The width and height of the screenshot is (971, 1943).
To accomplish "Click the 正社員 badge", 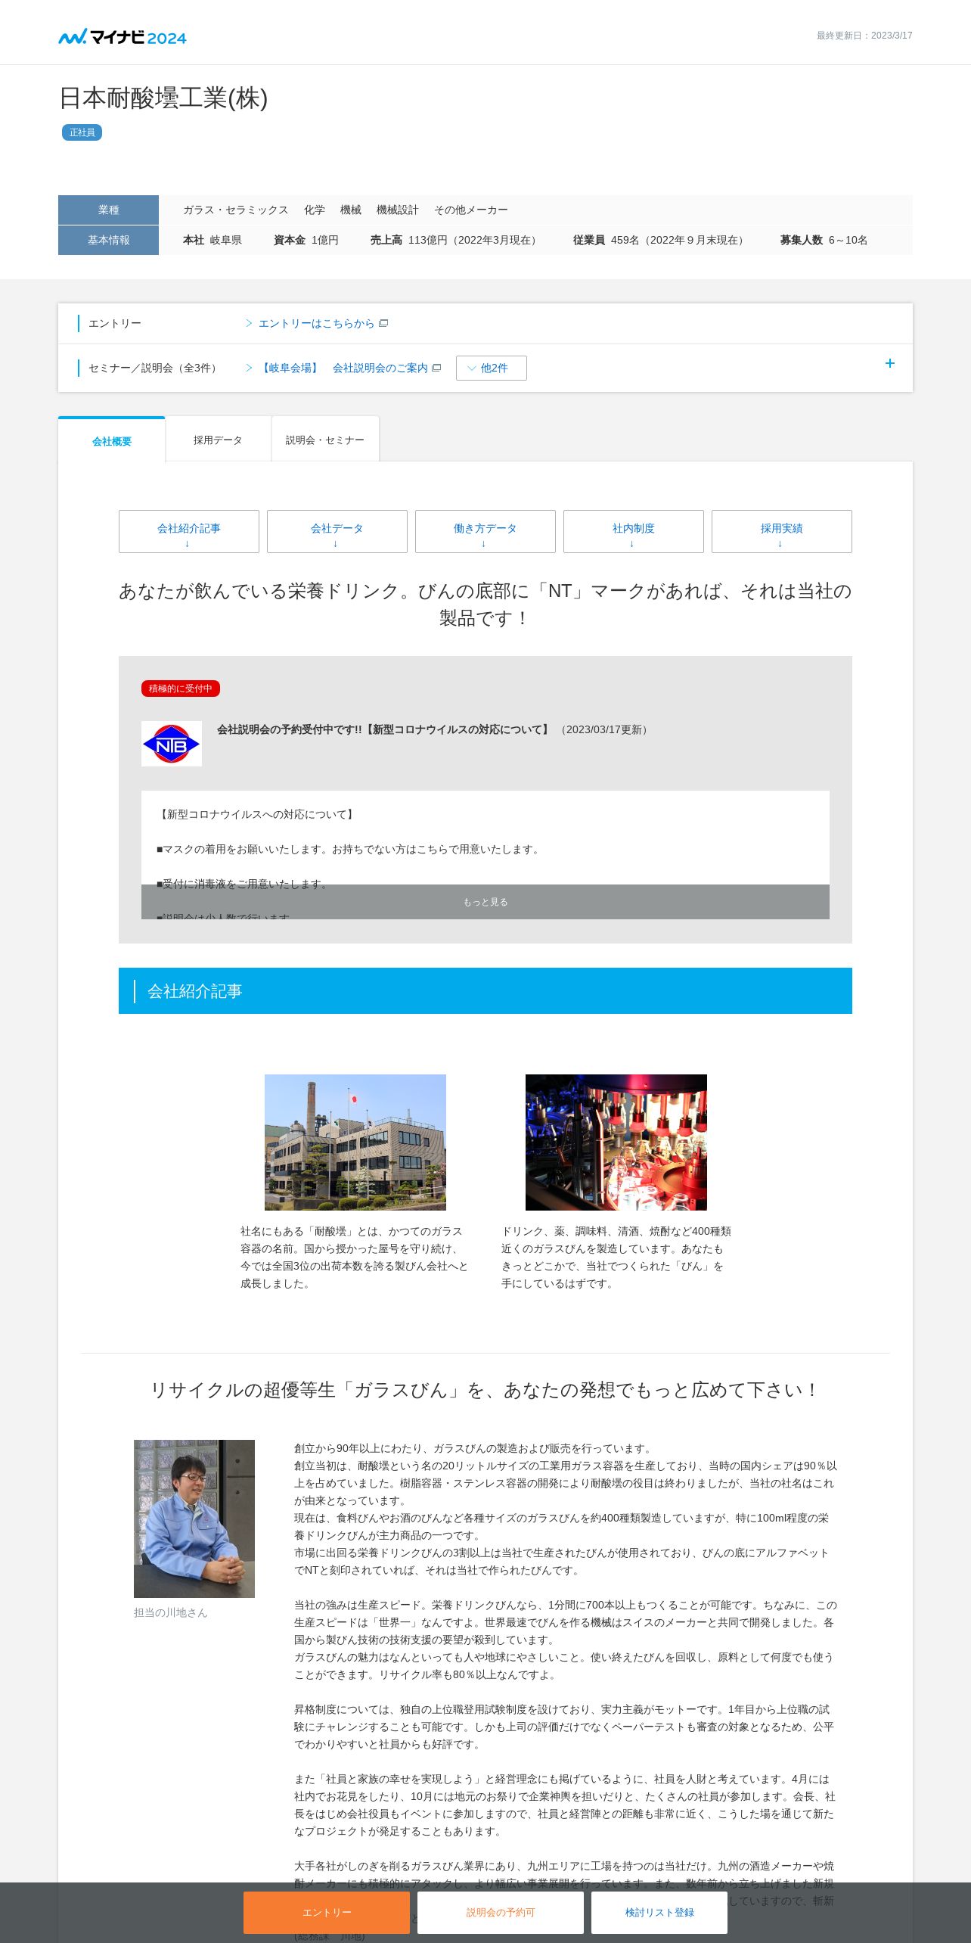I will click(x=82, y=132).
